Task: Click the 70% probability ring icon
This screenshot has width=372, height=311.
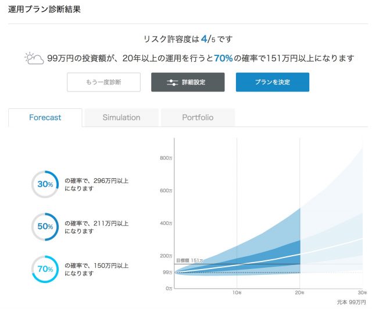Action: pyautogui.click(x=45, y=269)
